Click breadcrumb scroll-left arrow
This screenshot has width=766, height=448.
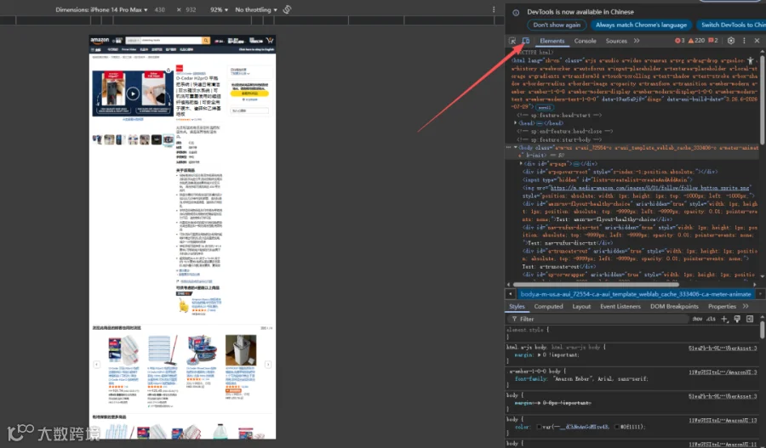click(510, 294)
